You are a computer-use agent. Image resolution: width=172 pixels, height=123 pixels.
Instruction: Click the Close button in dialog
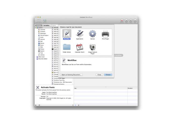(99, 75)
